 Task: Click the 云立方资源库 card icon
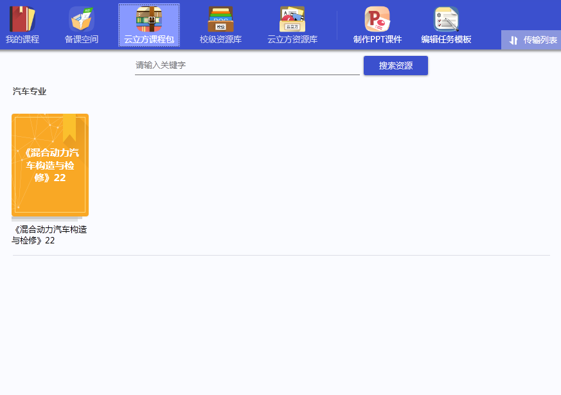click(x=292, y=19)
